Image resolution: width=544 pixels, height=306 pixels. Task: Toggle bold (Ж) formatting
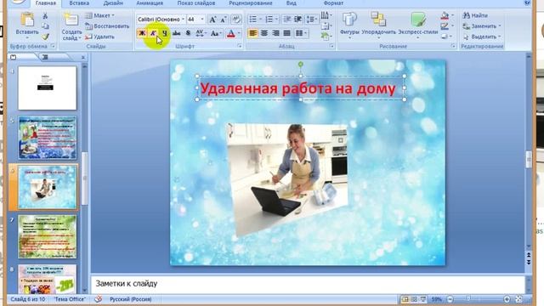point(142,33)
